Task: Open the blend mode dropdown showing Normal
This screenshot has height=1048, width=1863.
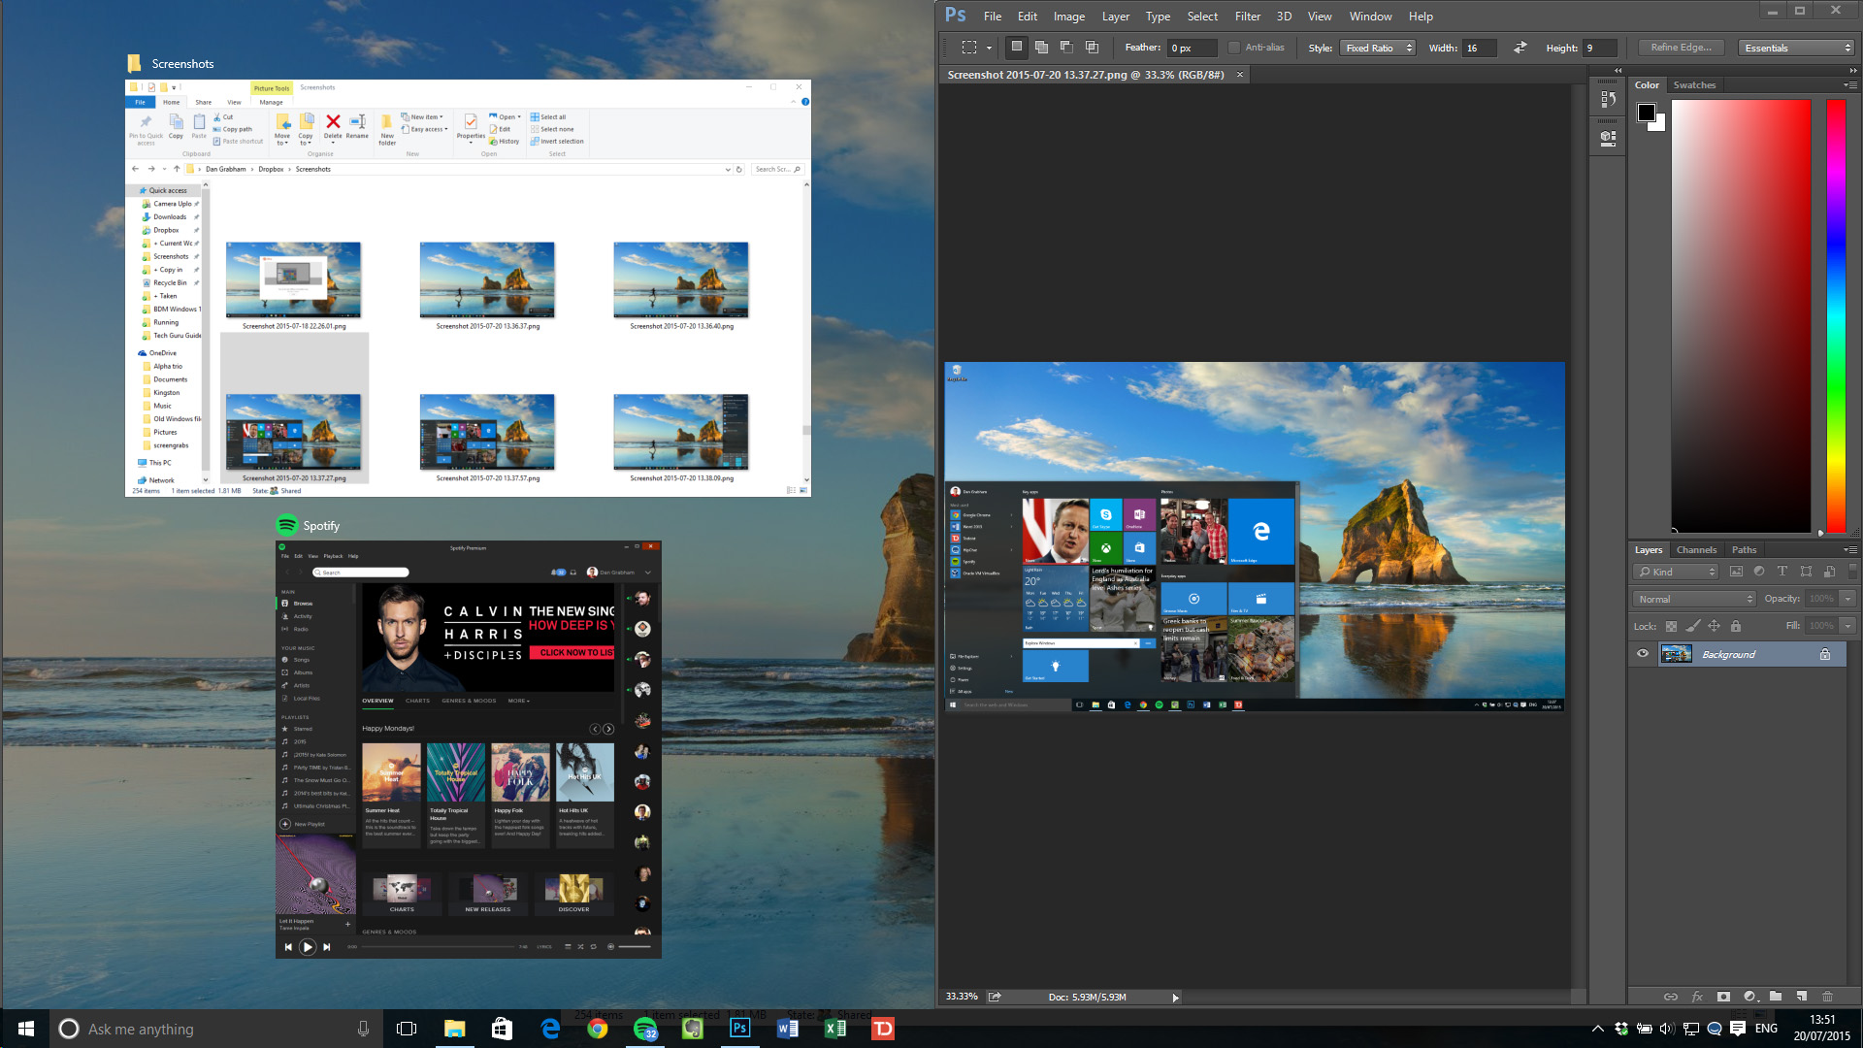Action: (x=1693, y=599)
